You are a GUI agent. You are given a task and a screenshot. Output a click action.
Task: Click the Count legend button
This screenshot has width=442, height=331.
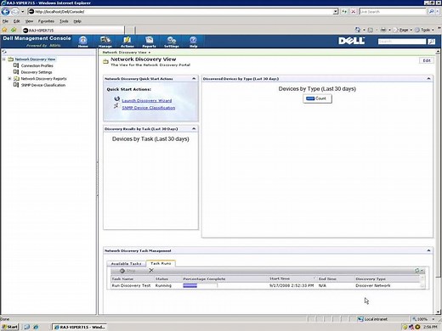(317, 98)
